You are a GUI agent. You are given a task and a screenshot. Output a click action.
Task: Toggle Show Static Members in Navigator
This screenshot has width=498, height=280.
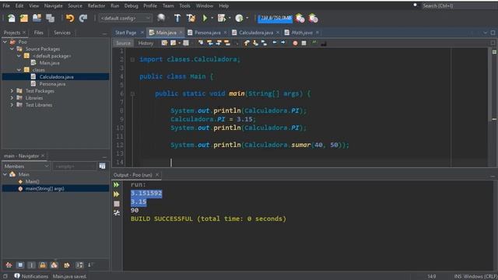31,264
